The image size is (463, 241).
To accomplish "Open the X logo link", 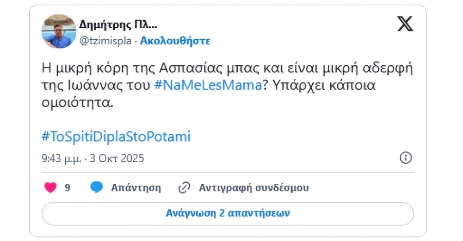I will [x=405, y=24].
